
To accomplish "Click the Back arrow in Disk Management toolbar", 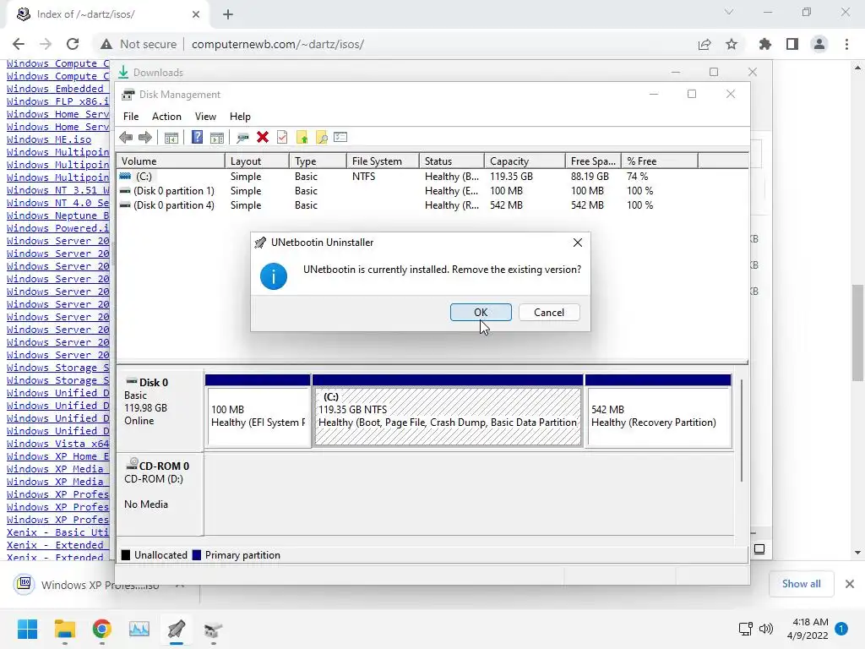I will pyautogui.click(x=126, y=138).
